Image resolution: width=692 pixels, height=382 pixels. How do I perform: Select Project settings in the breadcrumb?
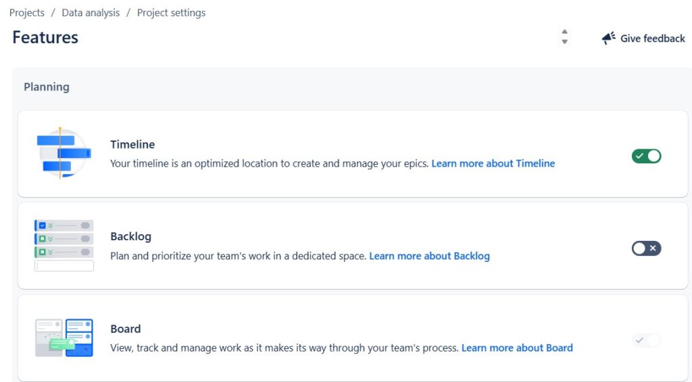pos(171,13)
